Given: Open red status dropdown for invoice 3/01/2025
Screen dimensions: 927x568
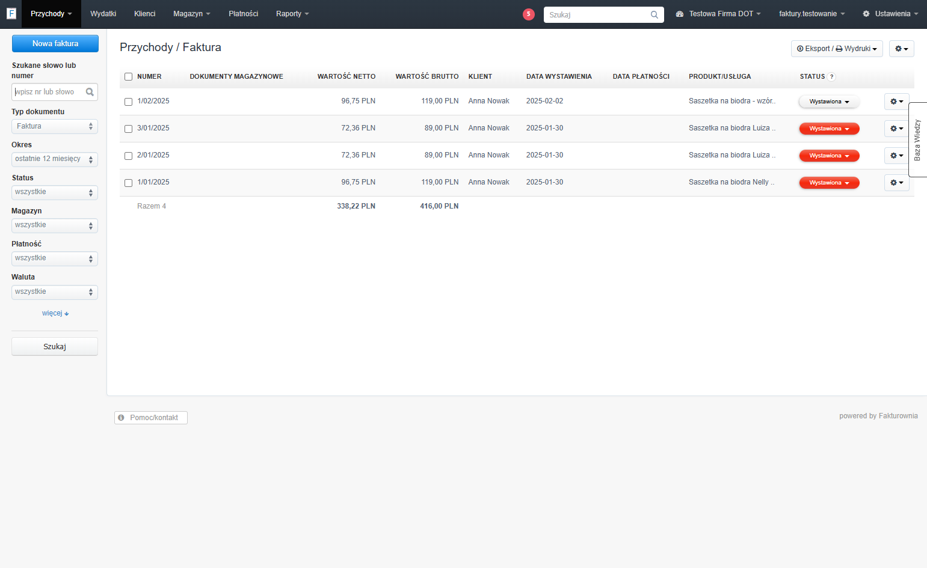Looking at the screenshot, I should tap(829, 129).
